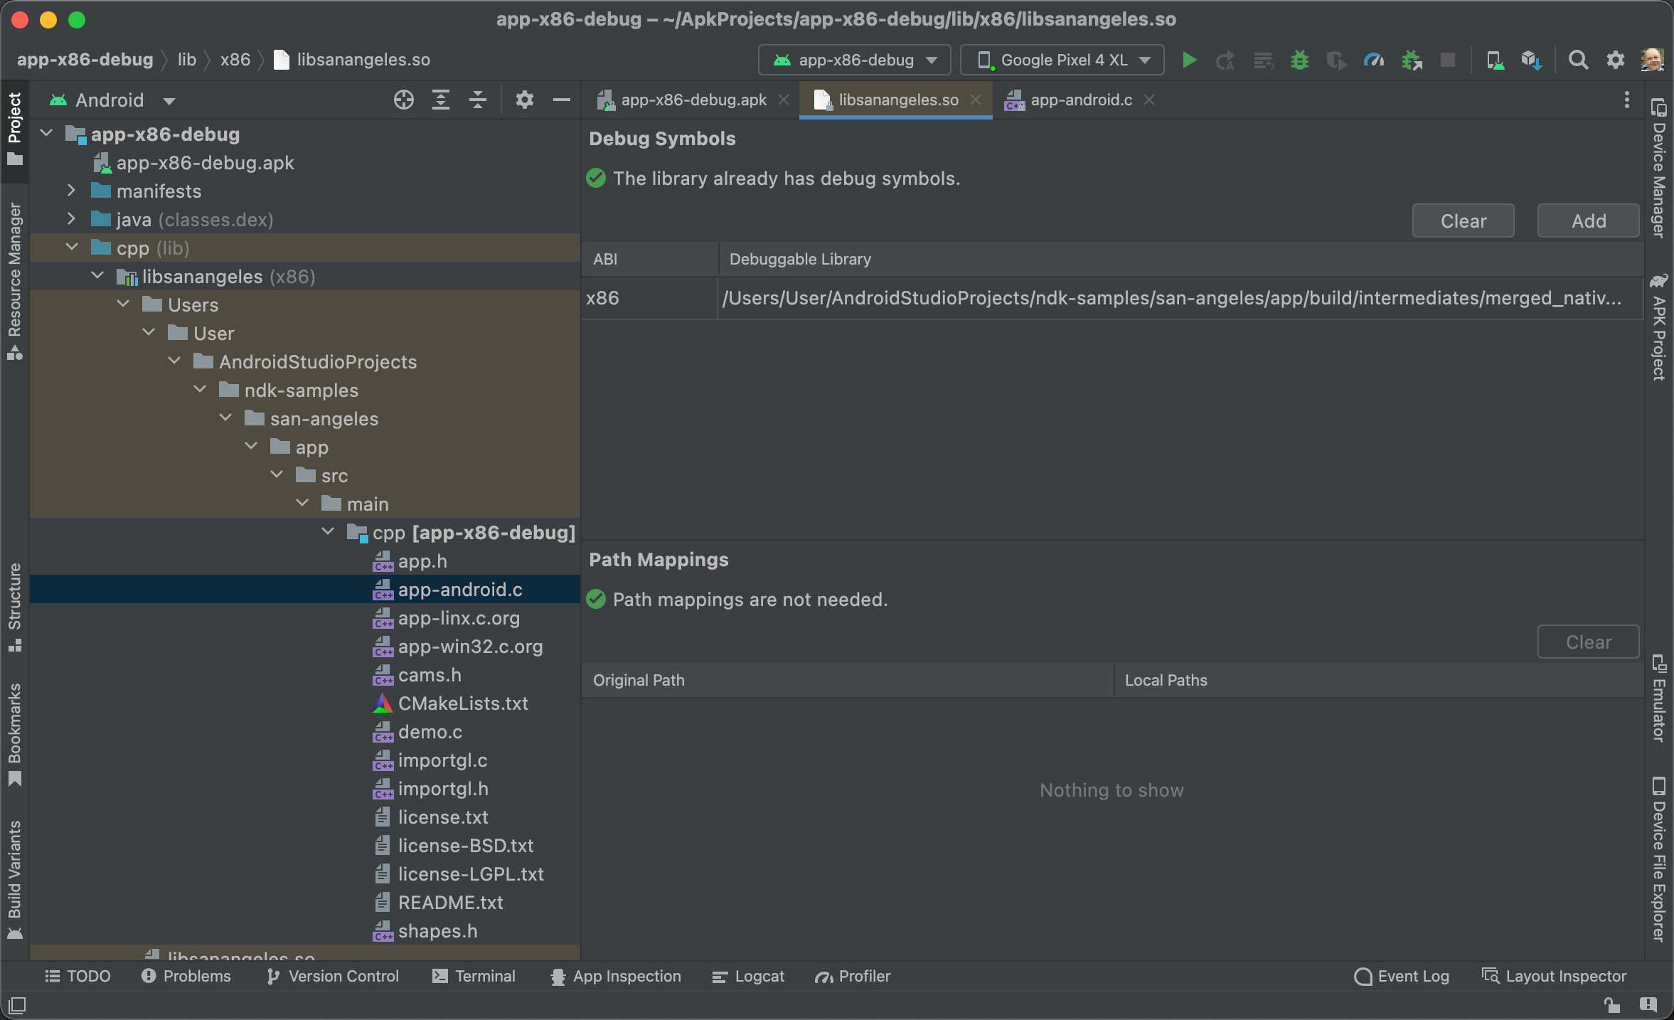The width and height of the screenshot is (1674, 1020).
Task: Click the Clear button for debug symbols
Action: 1465,220
